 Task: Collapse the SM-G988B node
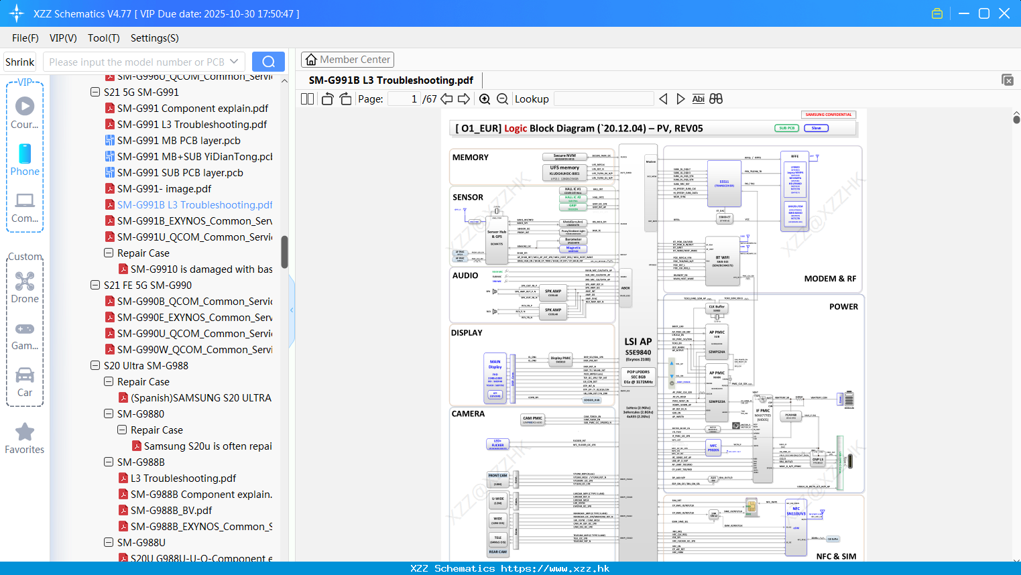tap(109, 462)
